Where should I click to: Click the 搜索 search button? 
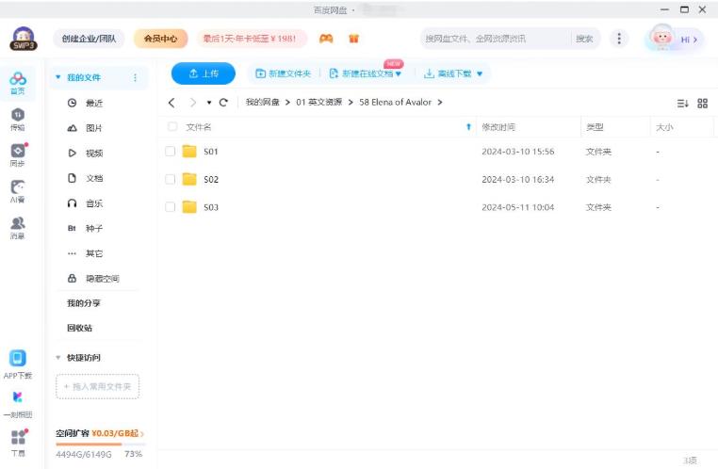click(585, 39)
